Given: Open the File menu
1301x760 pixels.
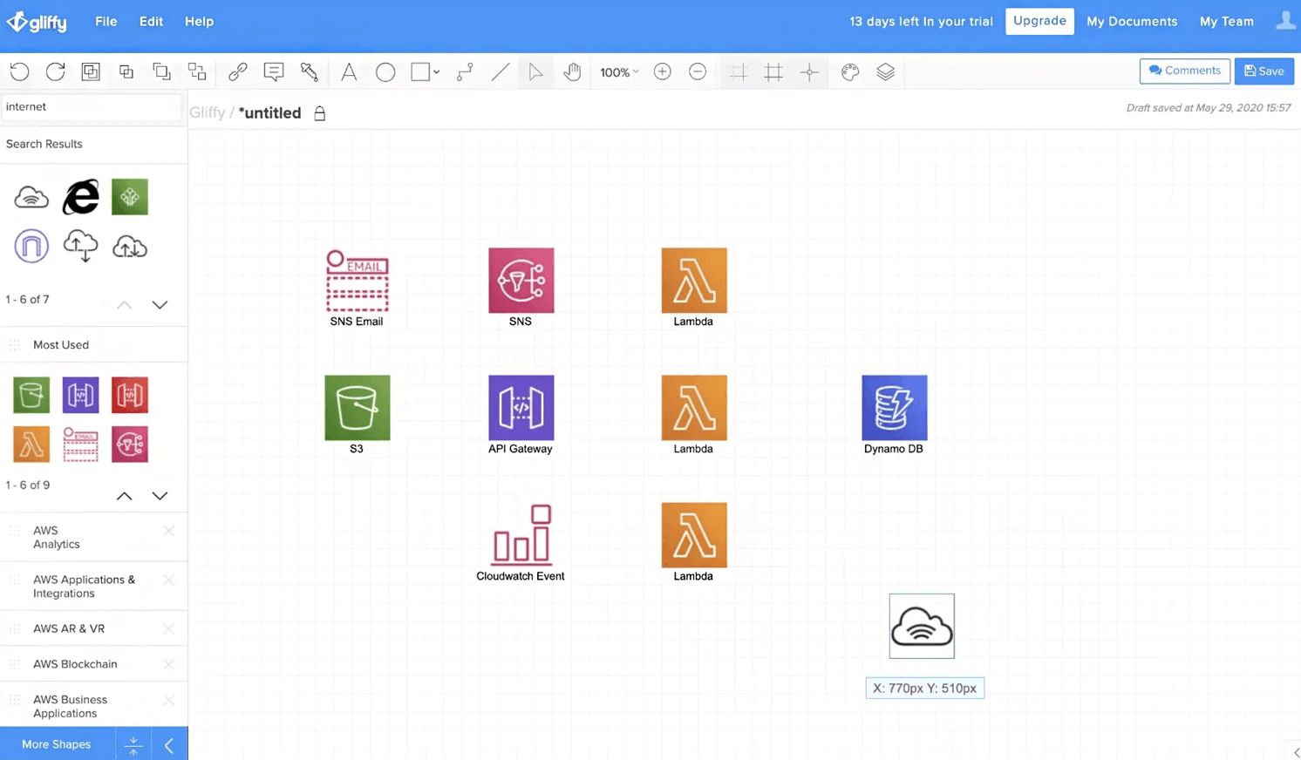Looking at the screenshot, I should point(106,22).
